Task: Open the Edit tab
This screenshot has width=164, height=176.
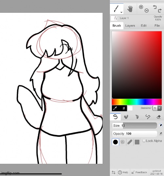Action: 144,26
